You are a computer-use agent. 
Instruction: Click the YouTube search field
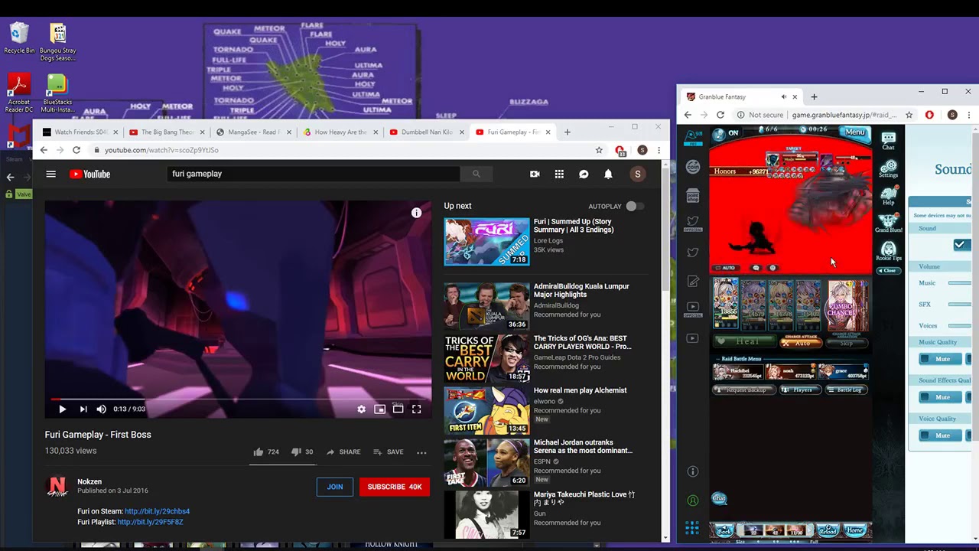point(314,174)
